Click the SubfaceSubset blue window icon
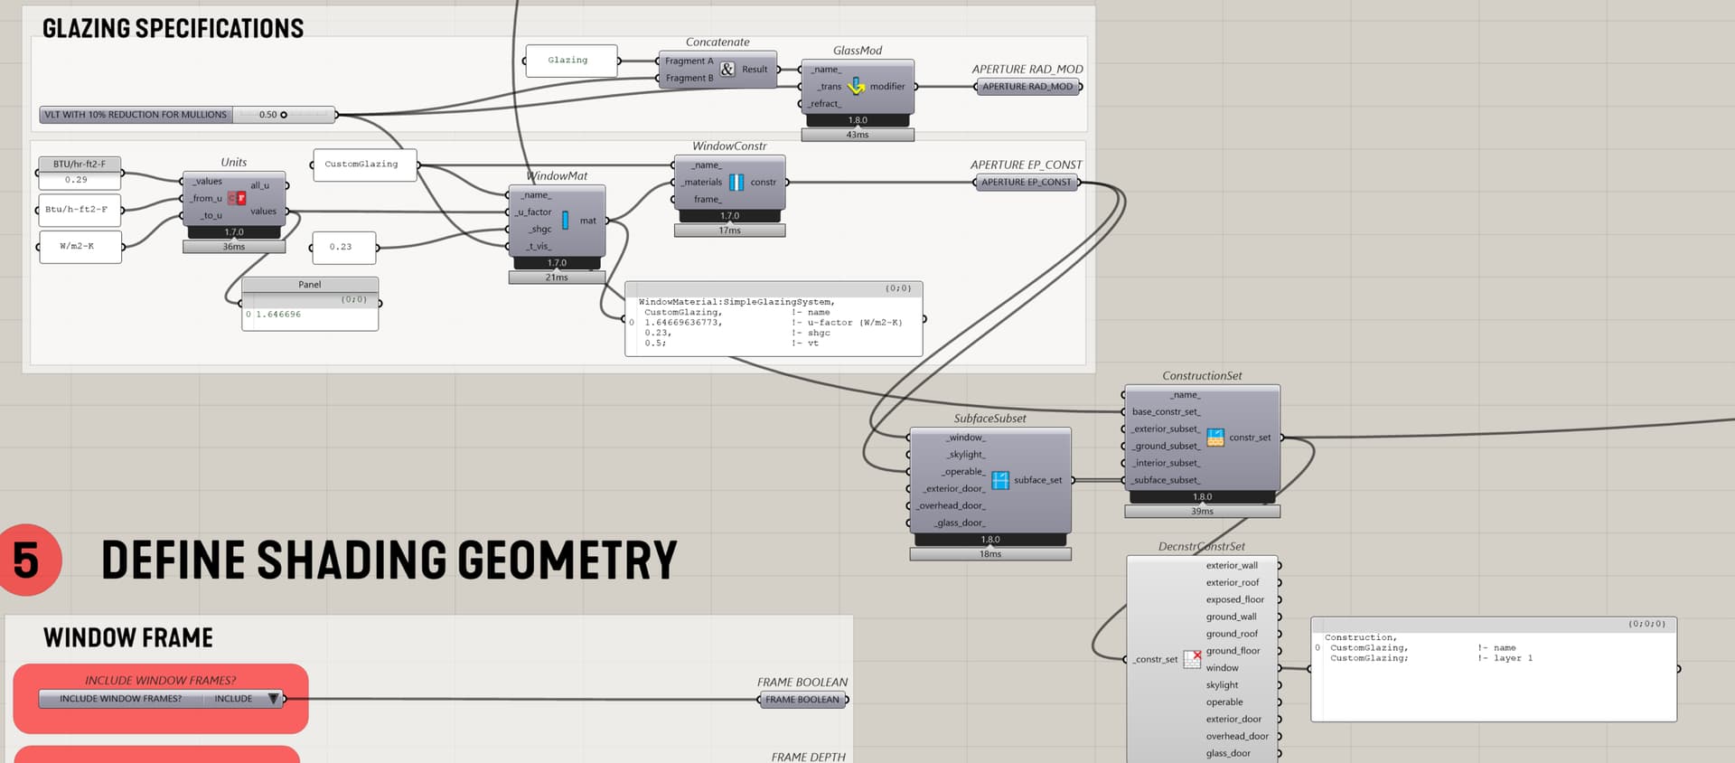This screenshot has height=763, width=1735. coord(999,480)
